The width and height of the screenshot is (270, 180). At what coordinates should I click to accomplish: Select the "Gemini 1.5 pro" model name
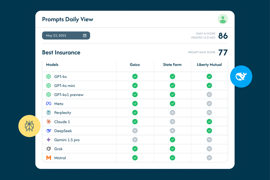[x=67, y=140]
